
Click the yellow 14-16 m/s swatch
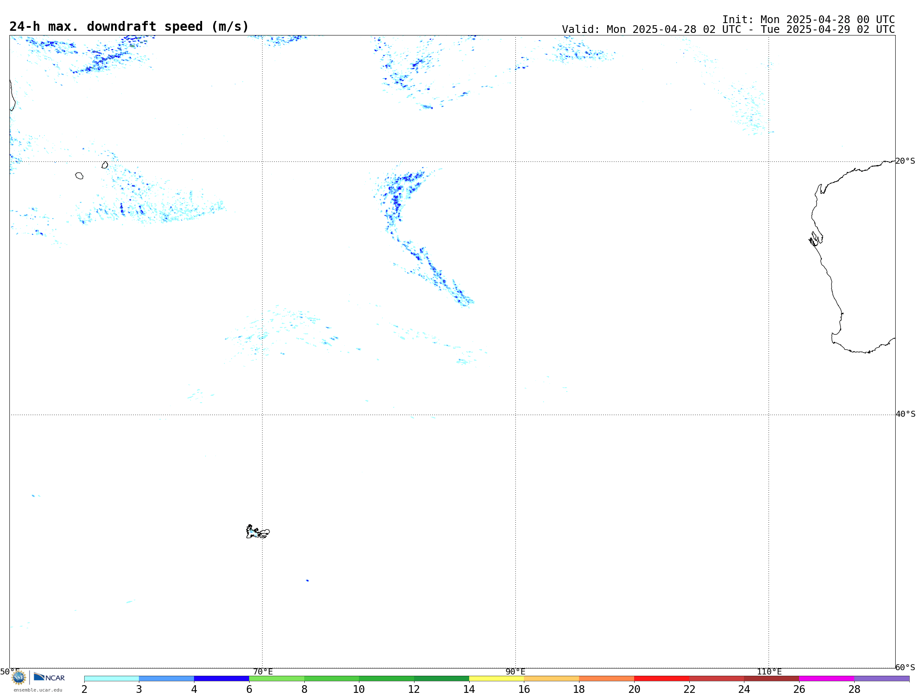497,678
